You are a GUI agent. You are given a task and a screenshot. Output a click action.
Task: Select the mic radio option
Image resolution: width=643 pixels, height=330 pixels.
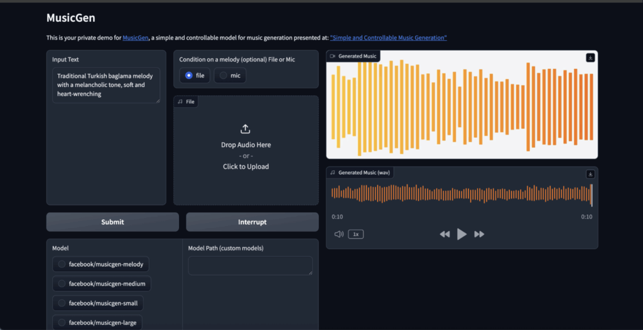[x=224, y=75]
